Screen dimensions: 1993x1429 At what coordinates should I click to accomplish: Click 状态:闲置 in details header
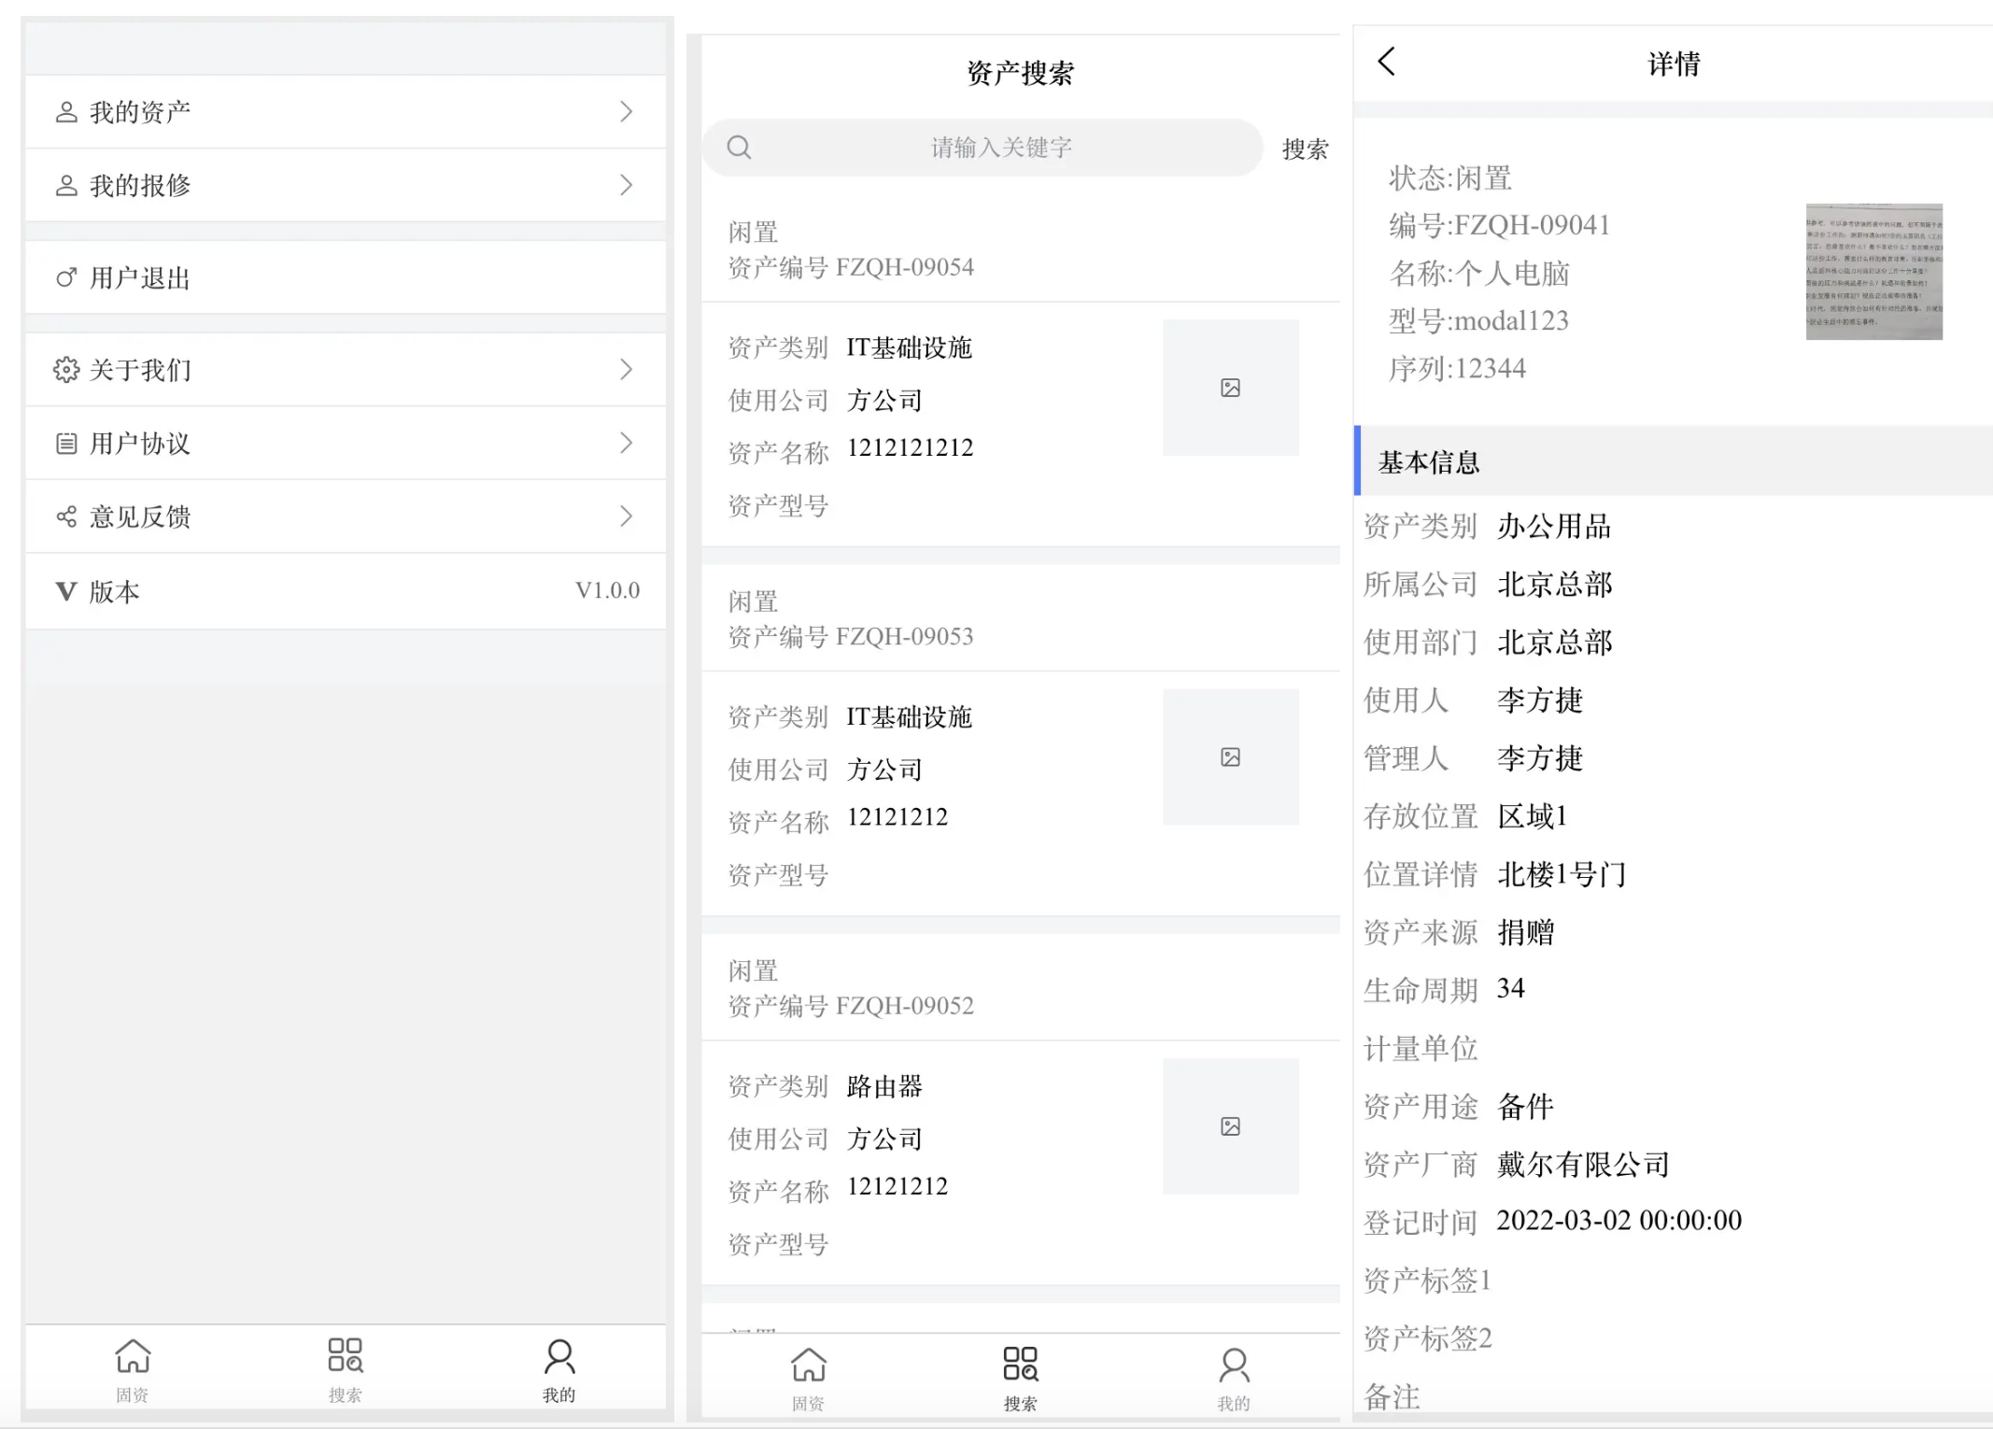1450,177
